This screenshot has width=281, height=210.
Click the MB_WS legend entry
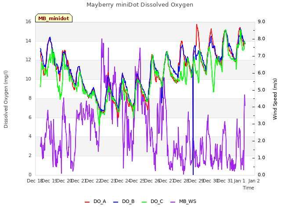(x=183, y=202)
